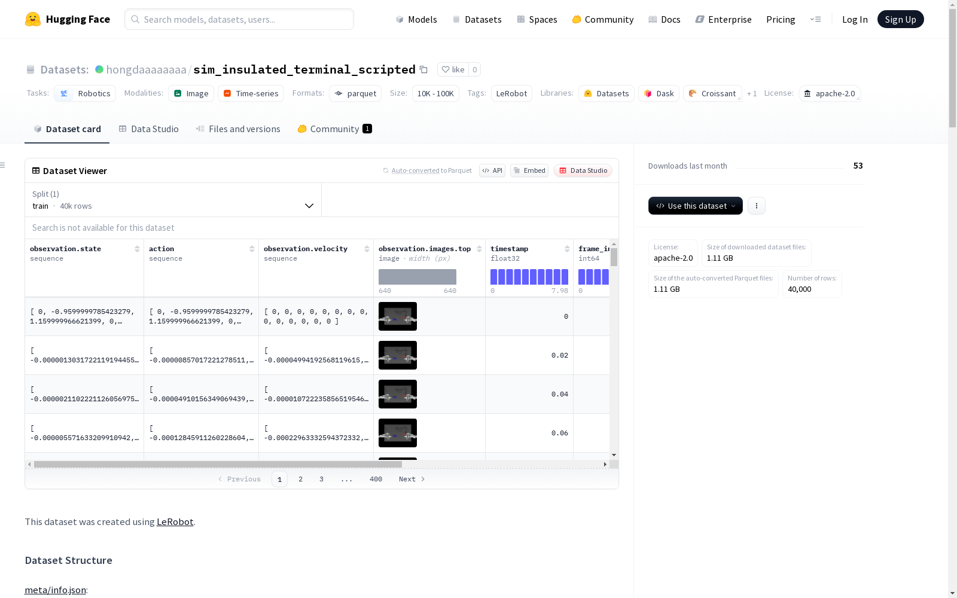
Task: Select the 10K - 100K size tag
Action: point(435,93)
